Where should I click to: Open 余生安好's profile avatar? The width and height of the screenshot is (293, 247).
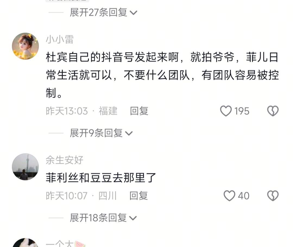[26, 167]
